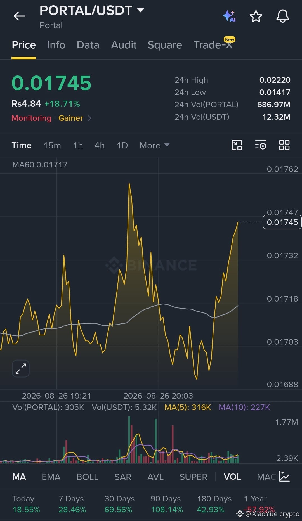The image size is (302, 521).
Task: Tap the 180 Days 42.93% performance
Action: [214, 504]
